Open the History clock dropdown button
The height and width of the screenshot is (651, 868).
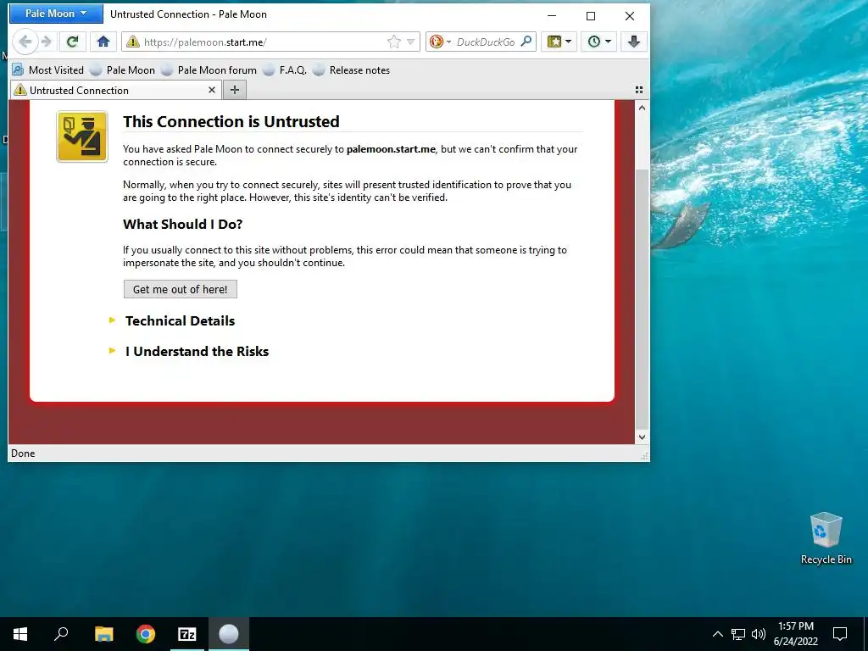pos(599,42)
